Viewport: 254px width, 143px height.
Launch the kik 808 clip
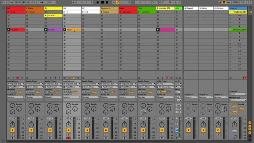8,30
